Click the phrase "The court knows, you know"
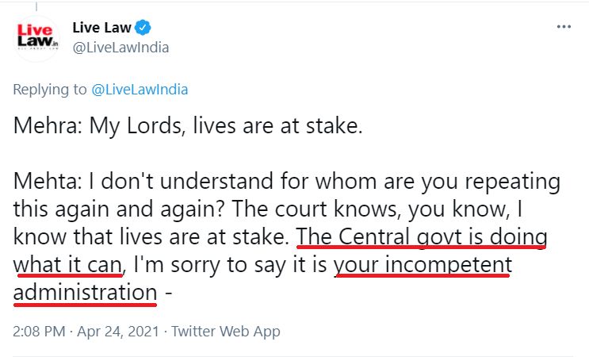Screen dimensions: 589x357 (422, 210)
